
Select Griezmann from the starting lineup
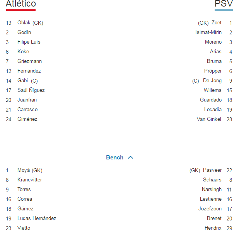(29, 61)
